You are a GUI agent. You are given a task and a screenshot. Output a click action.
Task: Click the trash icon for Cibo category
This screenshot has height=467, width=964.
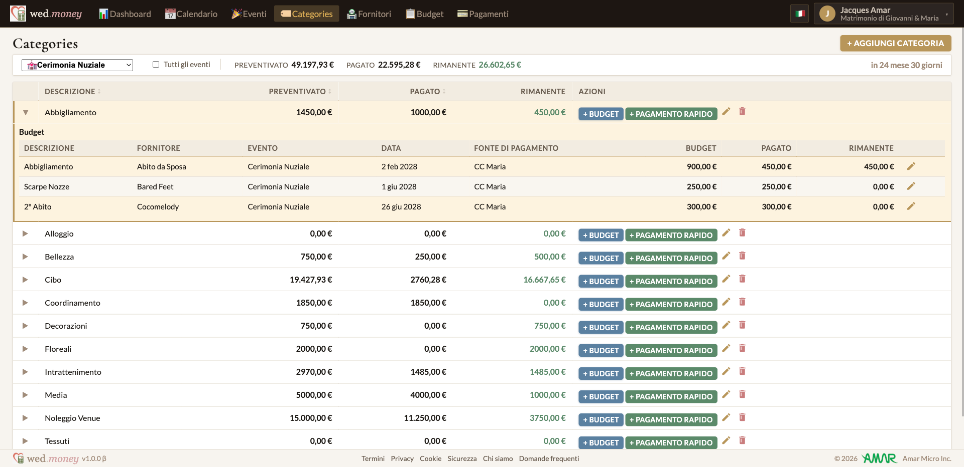click(742, 279)
